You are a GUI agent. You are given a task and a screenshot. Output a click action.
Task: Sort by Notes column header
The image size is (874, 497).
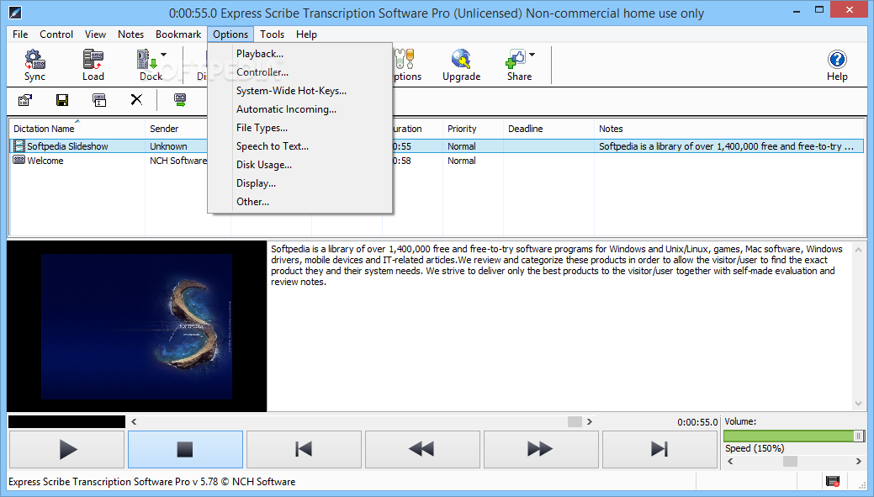[x=729, y=129]
